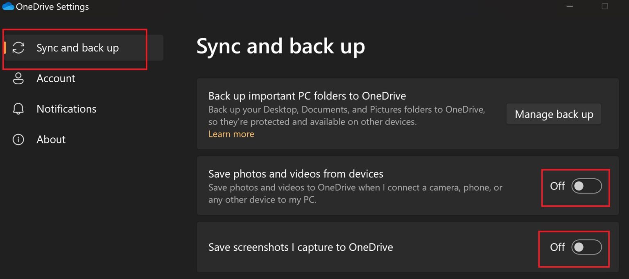Switch to the Notifications section label
Screen dimensions: 629x279
pyautogui.click(x=66, y=109)
